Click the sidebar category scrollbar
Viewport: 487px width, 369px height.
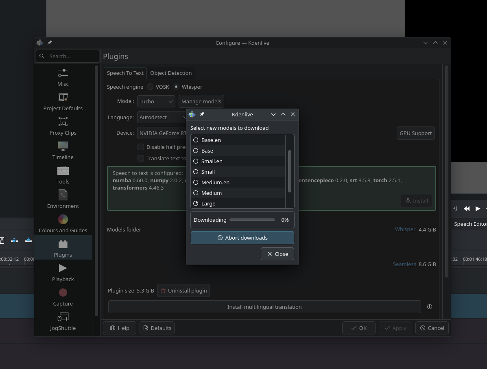click(96, 191)
